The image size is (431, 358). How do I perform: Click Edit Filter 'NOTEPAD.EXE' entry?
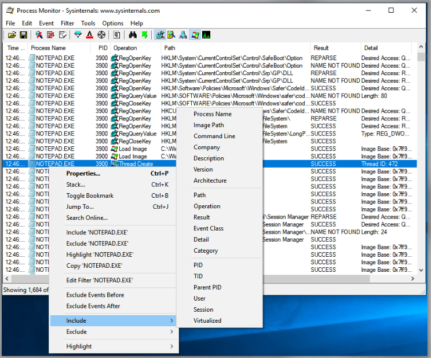pyautogui.click(x=113, y=280)
